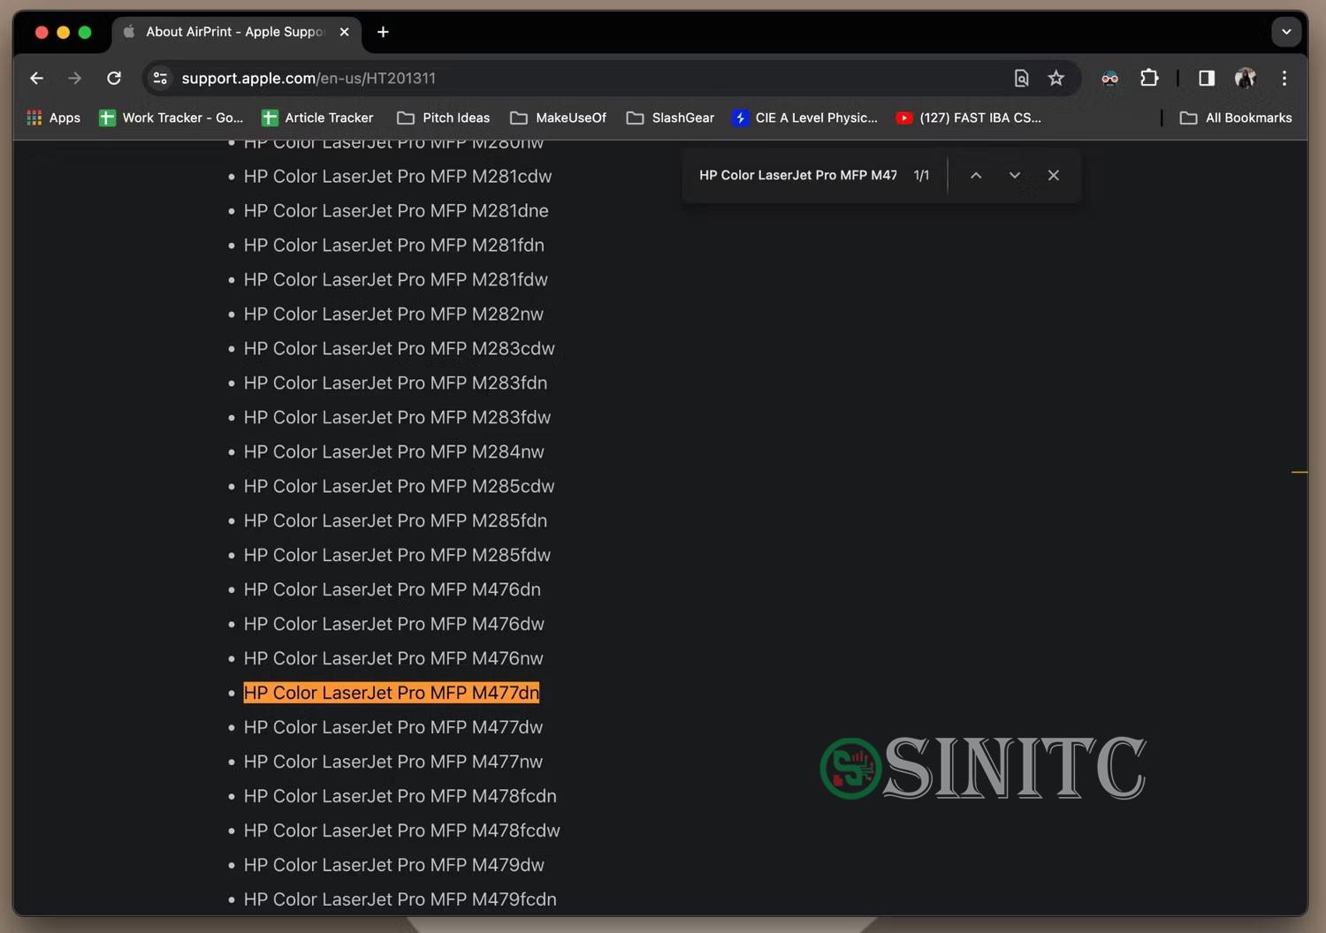Viewport: 1326px width, 933px height.
Task: Click the scrollbar find match marker
Action: coord(1299,473)
